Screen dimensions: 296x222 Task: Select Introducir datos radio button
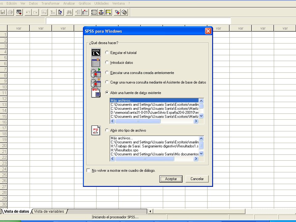pyautogui.click(x=107, y=62)
